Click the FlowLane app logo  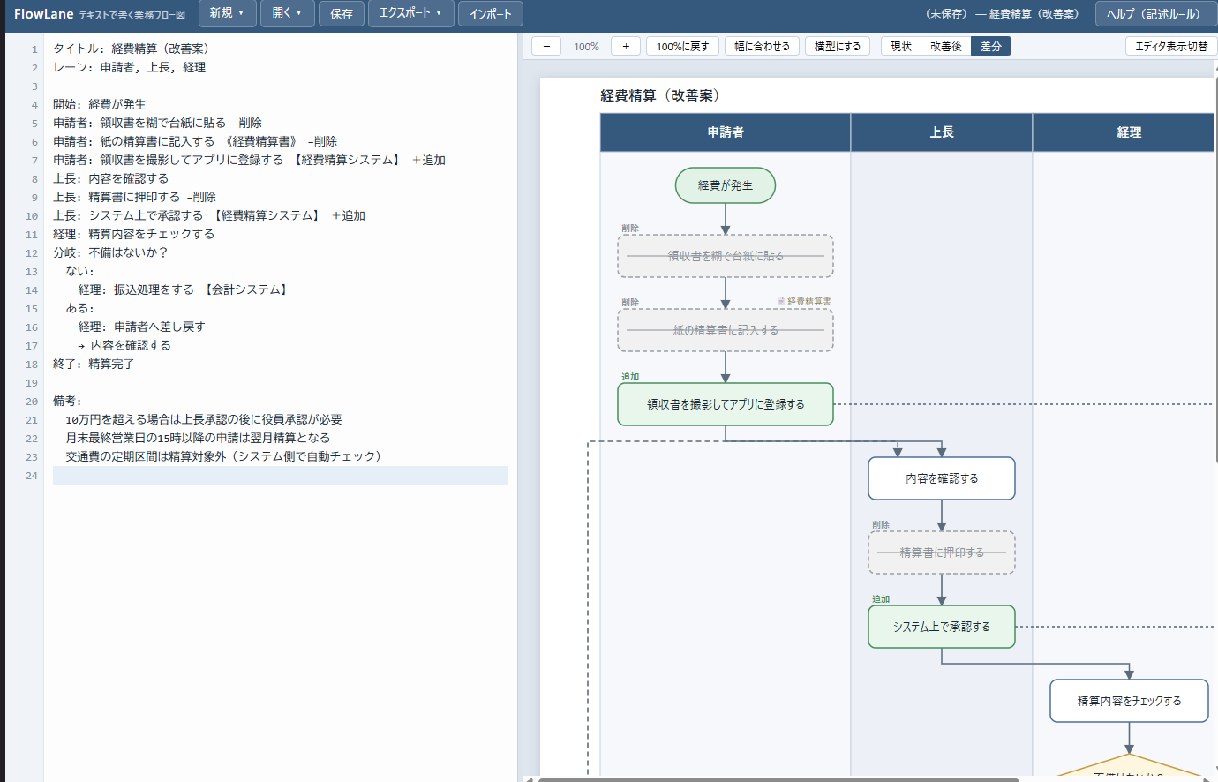pyautogui.click(x=44, y=14)
